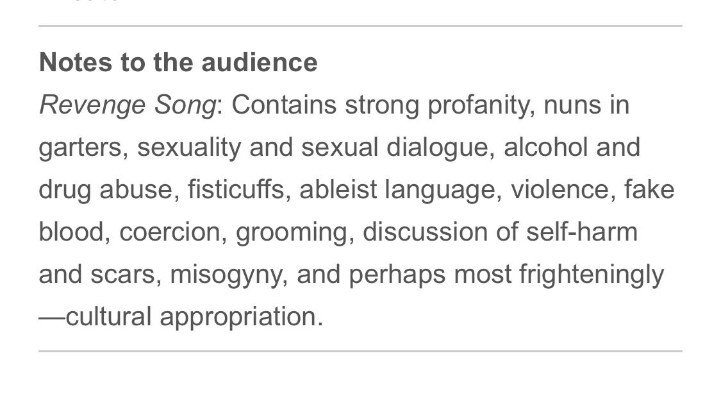The height and width of the screenshot is (410, 721).
Task: Click the word "fisticuffs"
Action: (x=236, y=189)
